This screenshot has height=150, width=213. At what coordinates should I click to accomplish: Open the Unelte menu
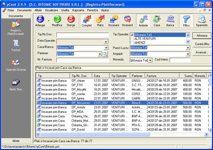(x=65, y=10)
